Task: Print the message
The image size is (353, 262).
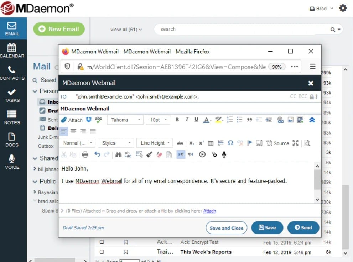Action: [85, 155]
